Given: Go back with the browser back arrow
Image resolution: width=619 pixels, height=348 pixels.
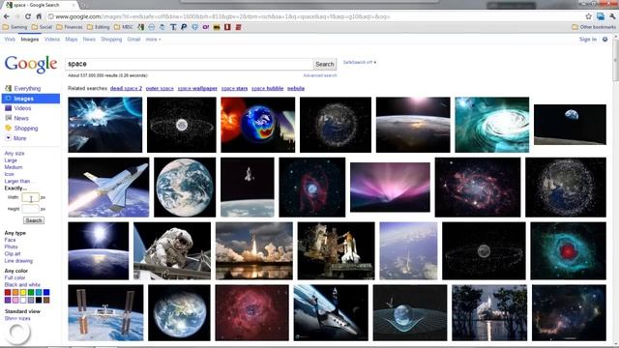Looking at the screenshot, I should 7,16.
